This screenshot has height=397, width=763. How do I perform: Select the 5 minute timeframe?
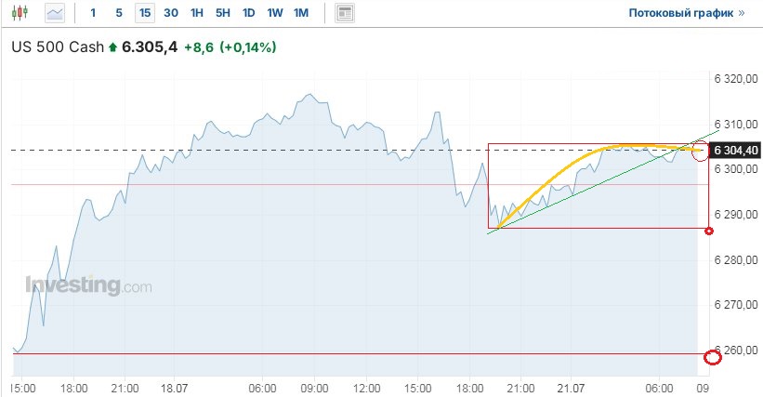118,13
